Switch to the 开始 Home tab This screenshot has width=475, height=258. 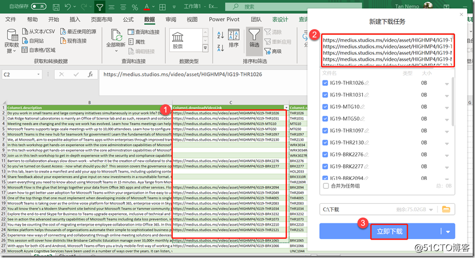pyautogui.click(x=54, y=20)
